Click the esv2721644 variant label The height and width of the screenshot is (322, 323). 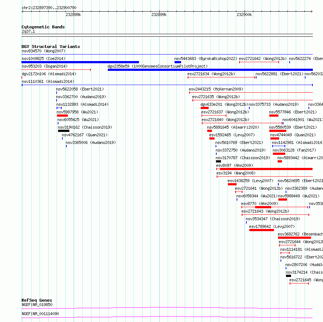point(301,242)
